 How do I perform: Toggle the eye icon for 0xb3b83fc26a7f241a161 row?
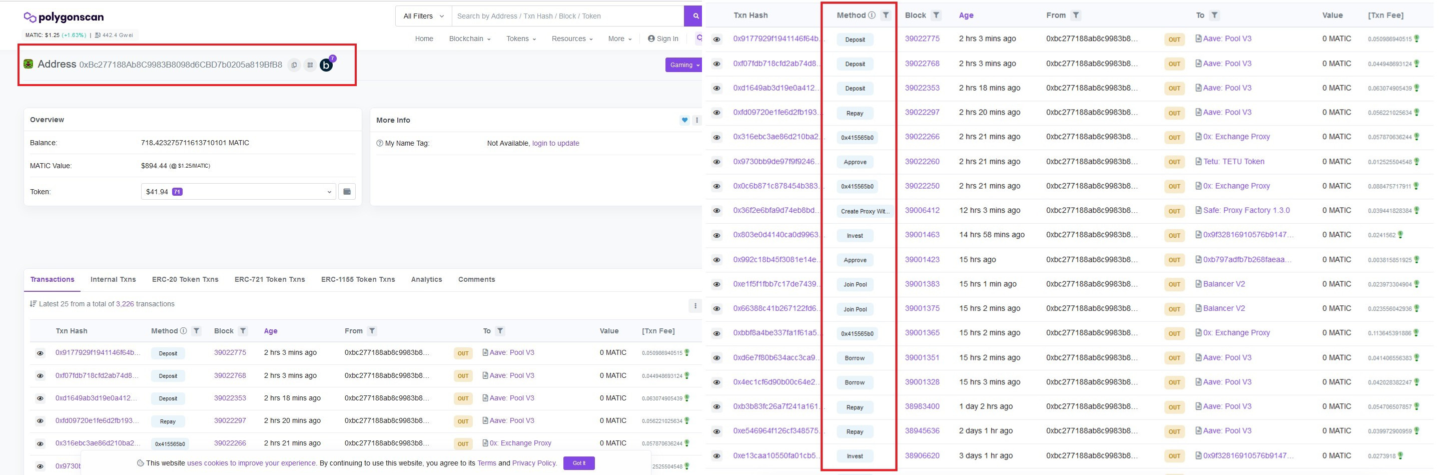[x=716, y=407]
